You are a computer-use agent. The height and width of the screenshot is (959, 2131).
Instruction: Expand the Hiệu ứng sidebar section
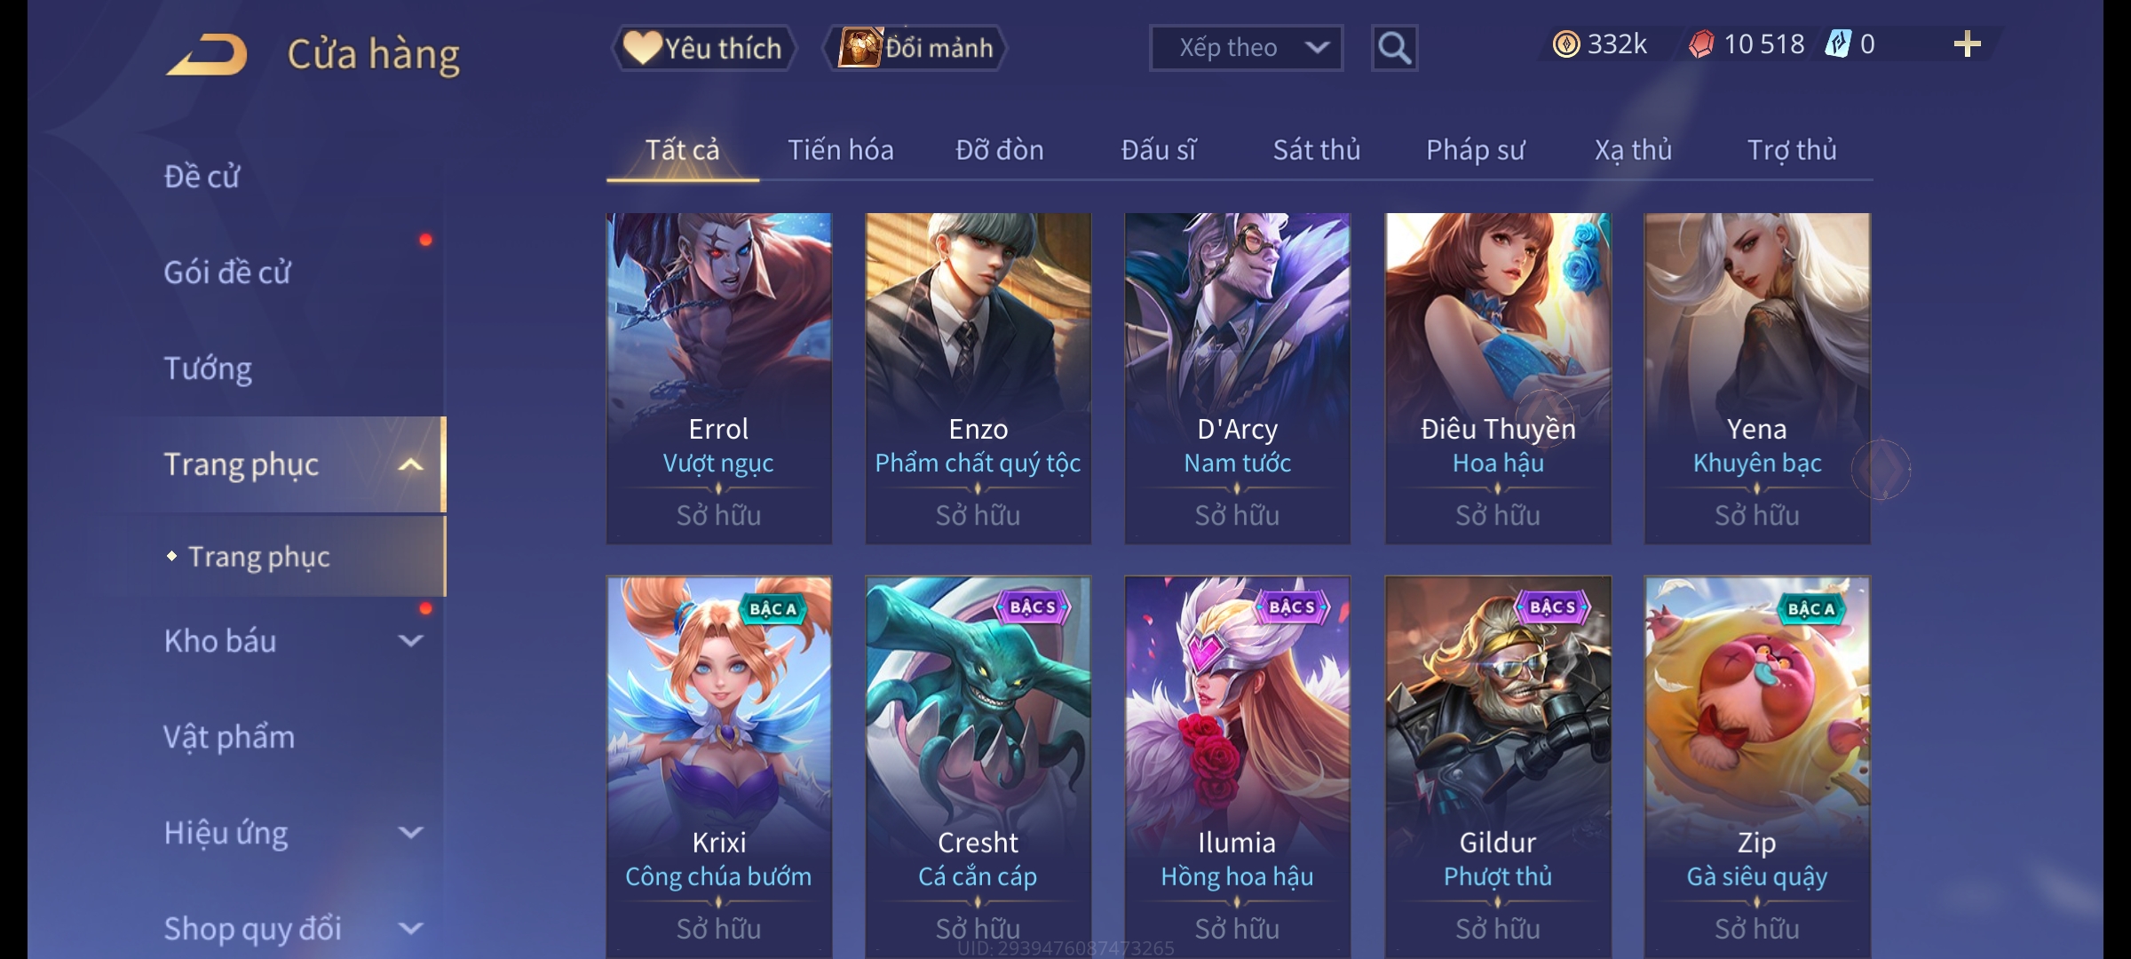coord(410,832)
